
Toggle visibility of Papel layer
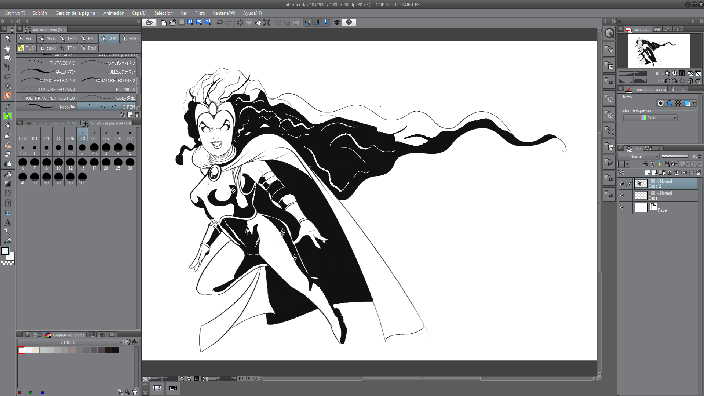pyautogui.click(x=622, y=208)
